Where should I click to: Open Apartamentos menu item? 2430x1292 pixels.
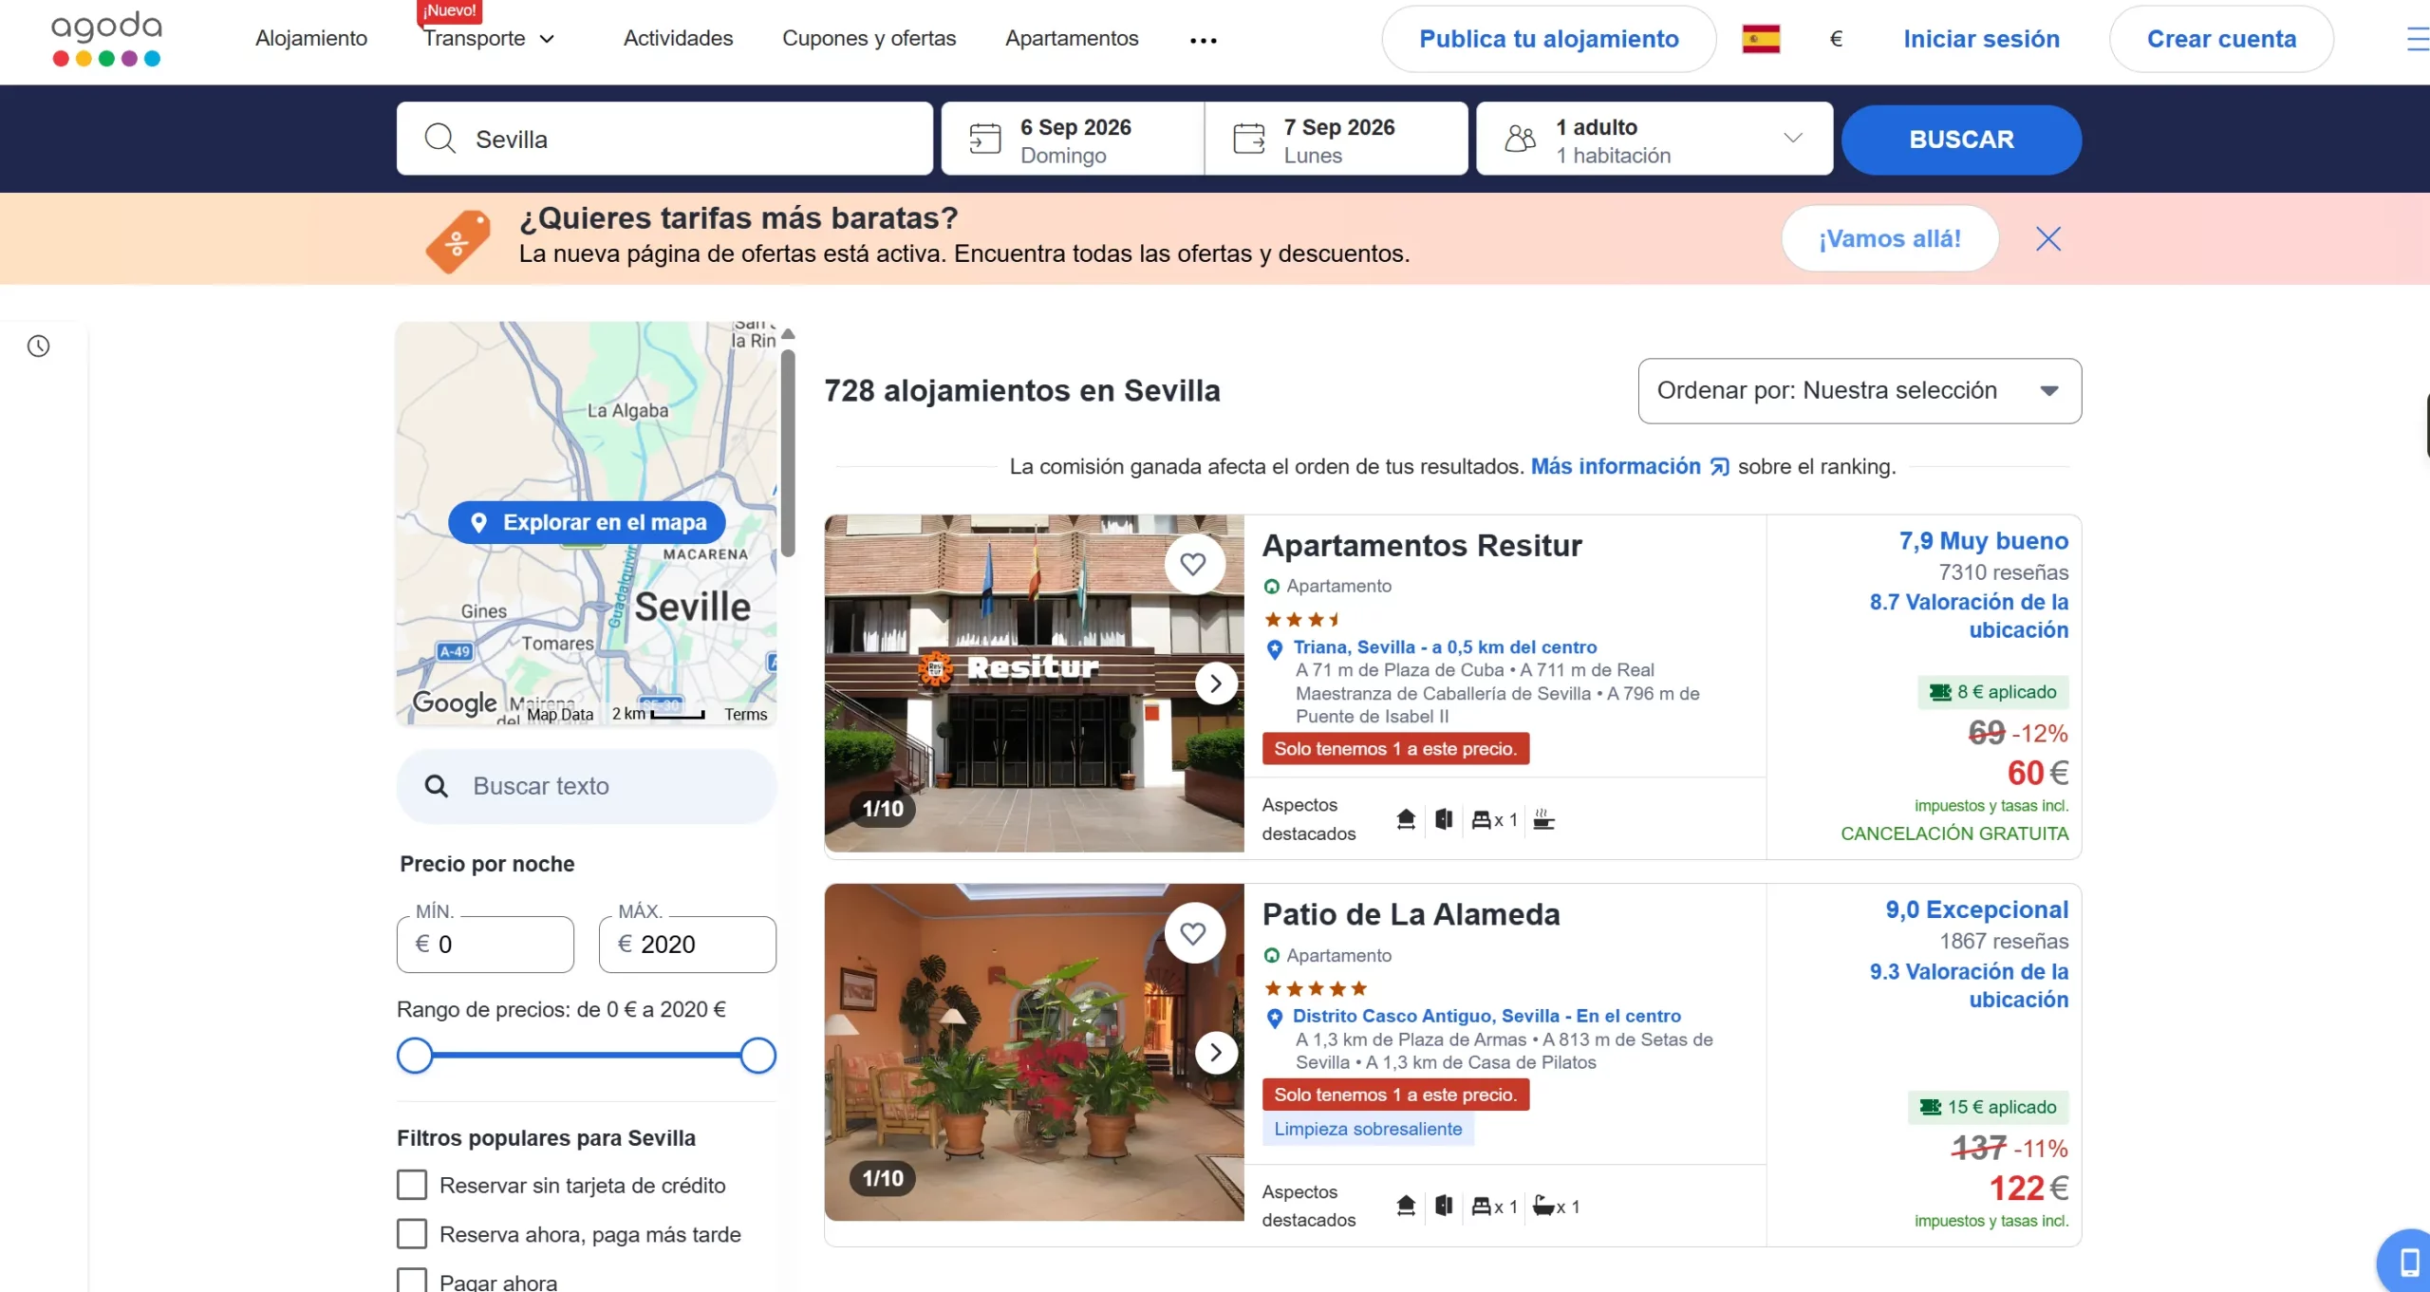(x=1072, y=38)
